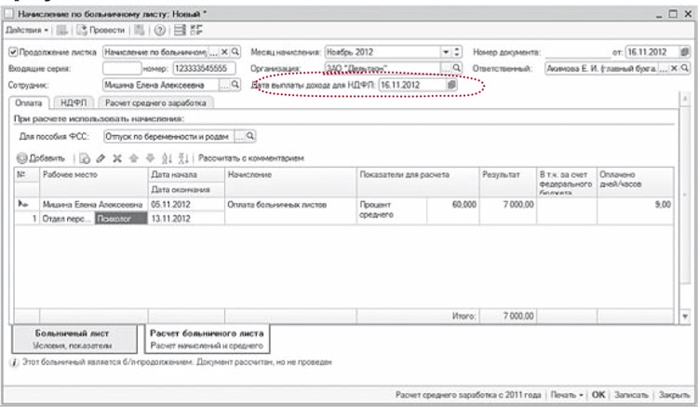Open the Расчет среднего заработка tab

156,102
